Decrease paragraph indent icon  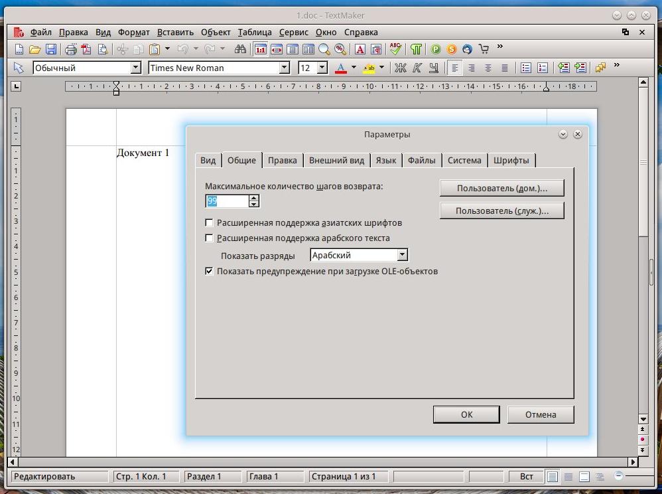(x=564, y=68)
